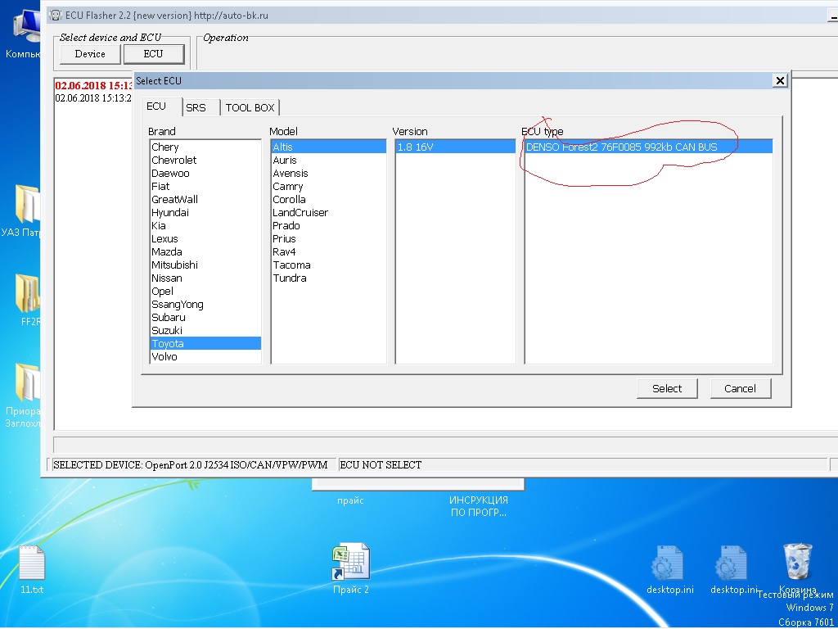Switch to the SRS tab
The width and height of the screenshot is (838, 629).
point(196,107)
